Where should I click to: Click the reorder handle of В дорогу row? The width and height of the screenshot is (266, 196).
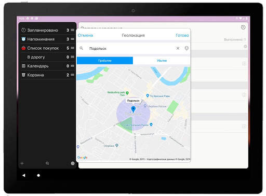73,57
